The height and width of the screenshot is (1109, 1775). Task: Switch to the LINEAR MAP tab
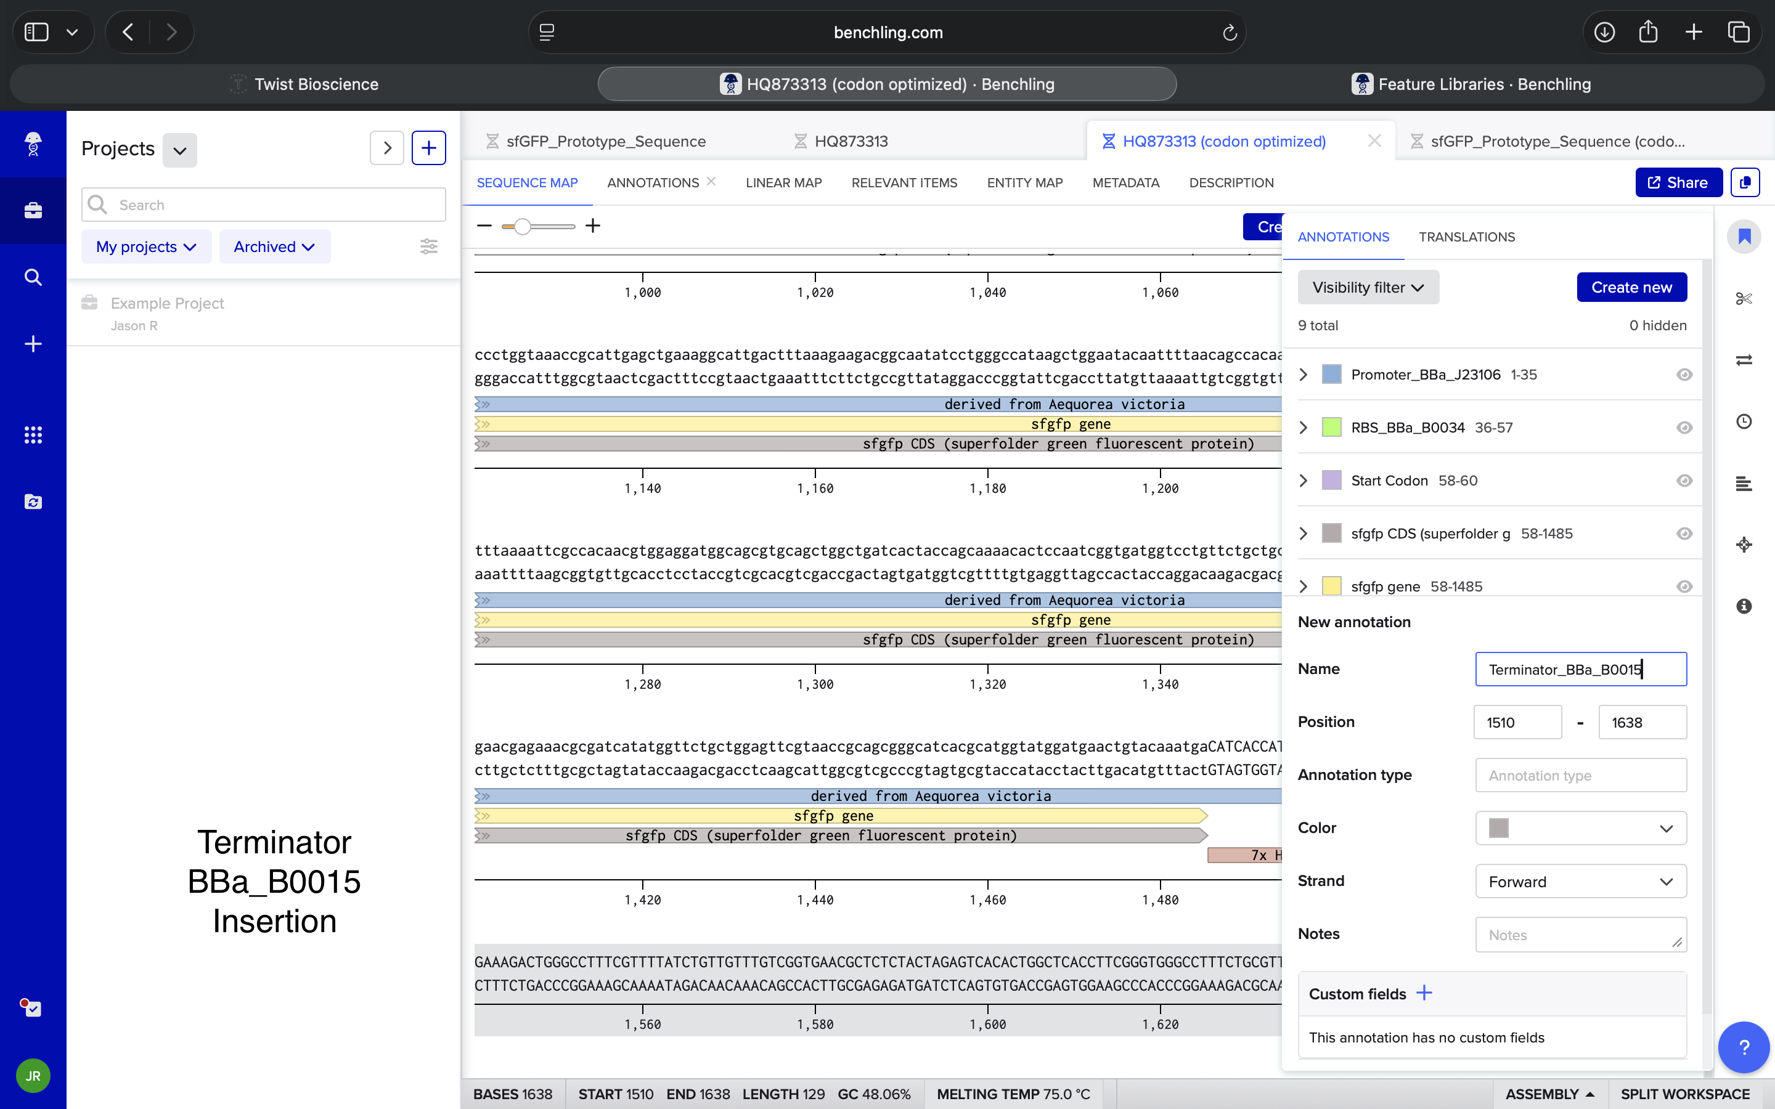[x=783, y=182]
